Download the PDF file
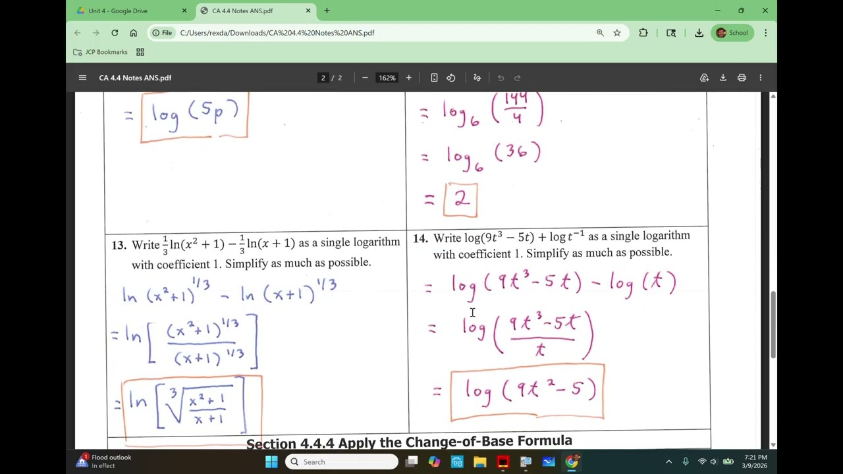 click(x=723, y=78)
